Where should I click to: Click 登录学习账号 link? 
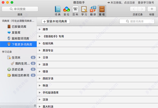point(146,3)
